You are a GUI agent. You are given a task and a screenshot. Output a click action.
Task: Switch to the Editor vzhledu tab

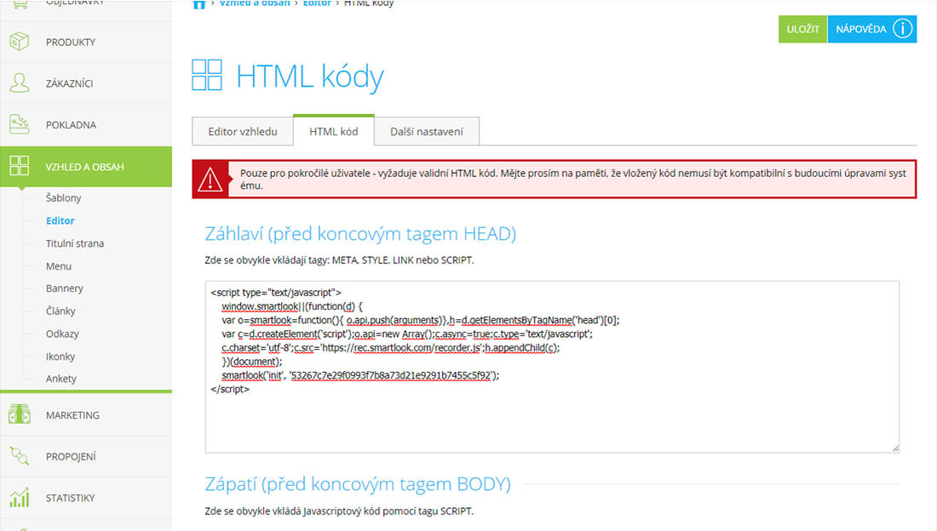pyautogui.click(x=243, y=131)
